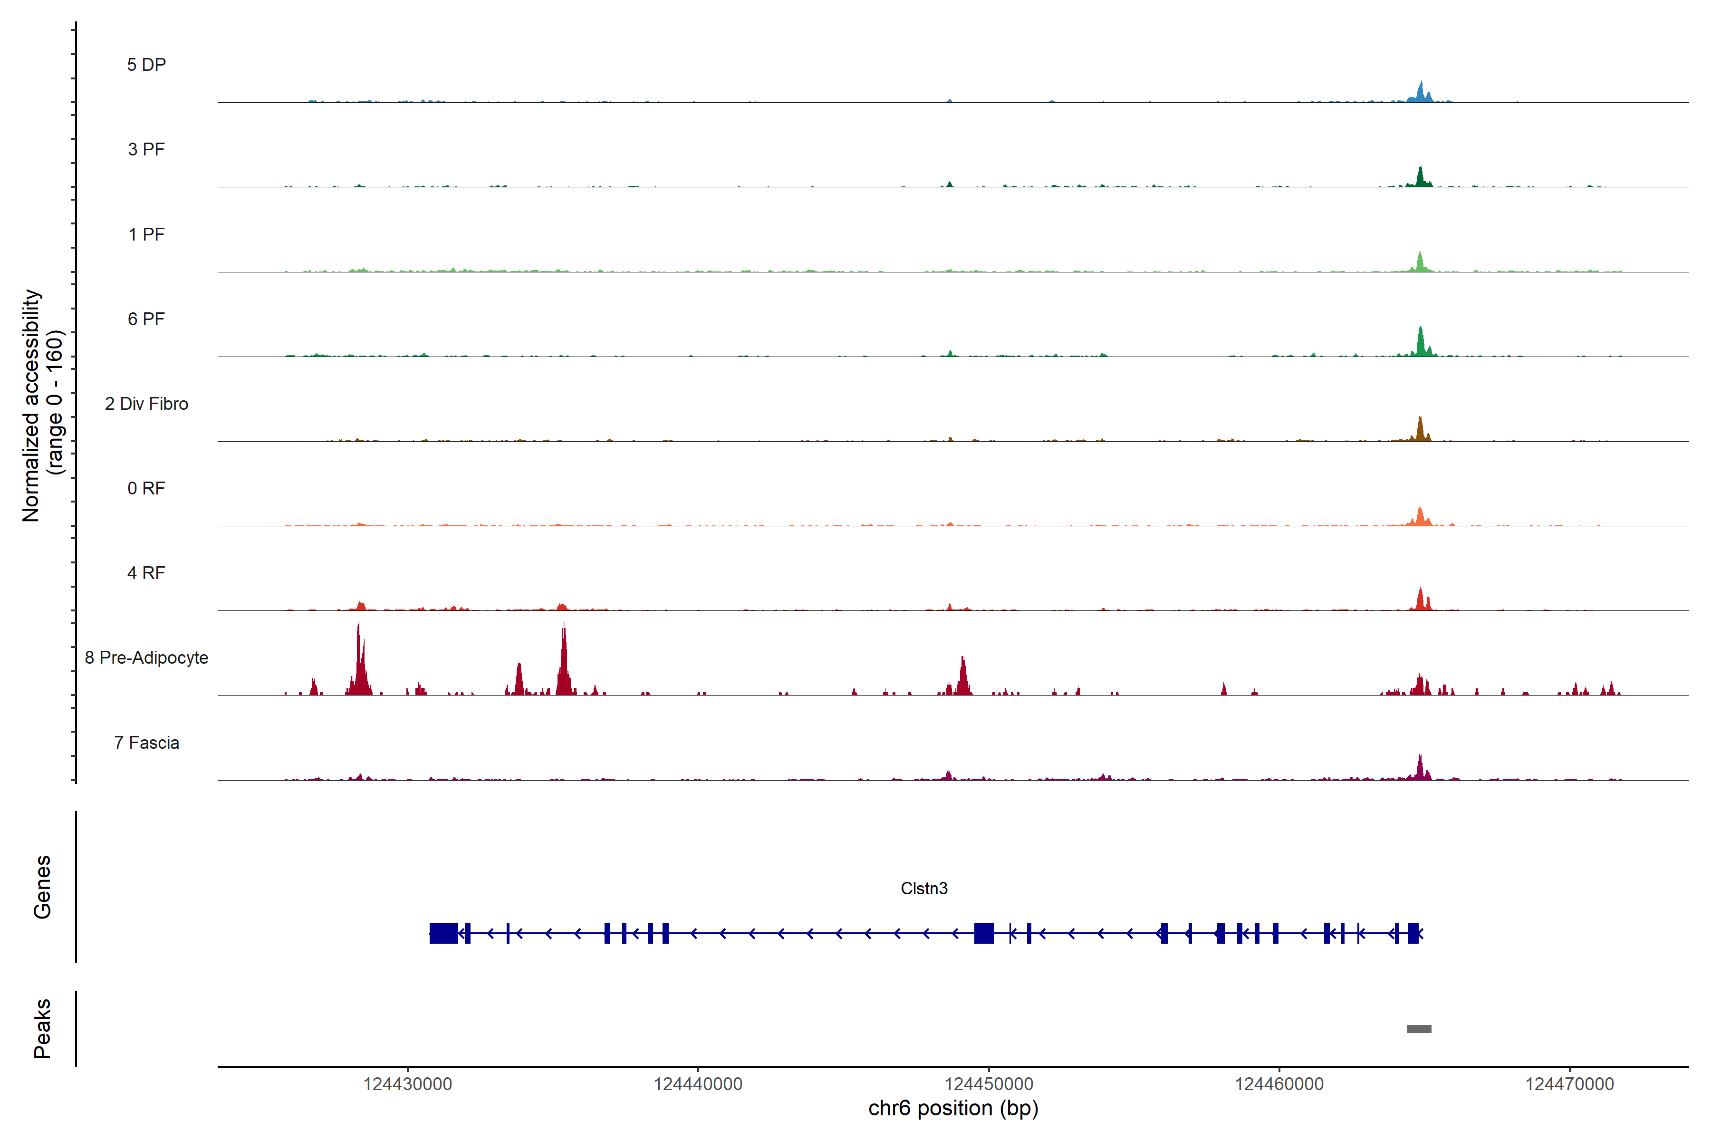Click the 124460000 axis tick label

[x=1279, y=1084]
